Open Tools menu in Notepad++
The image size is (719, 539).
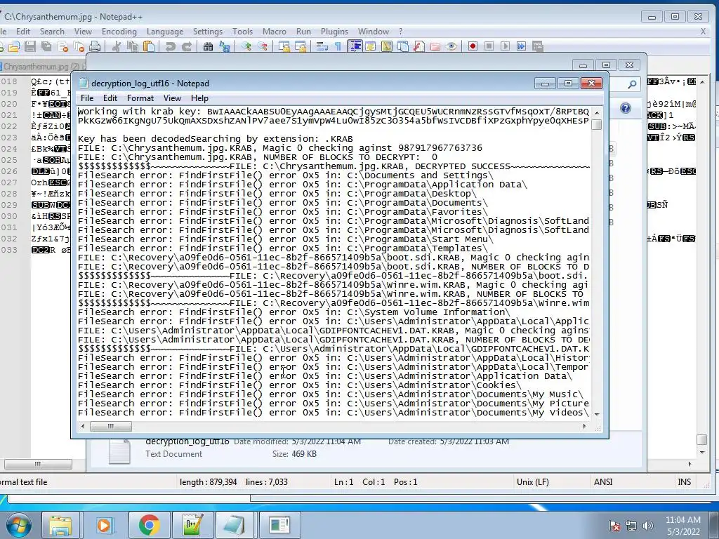[242, 32]
